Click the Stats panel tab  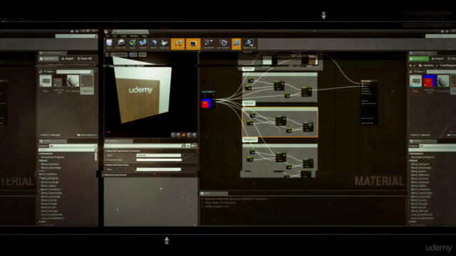tap(214, 193)
